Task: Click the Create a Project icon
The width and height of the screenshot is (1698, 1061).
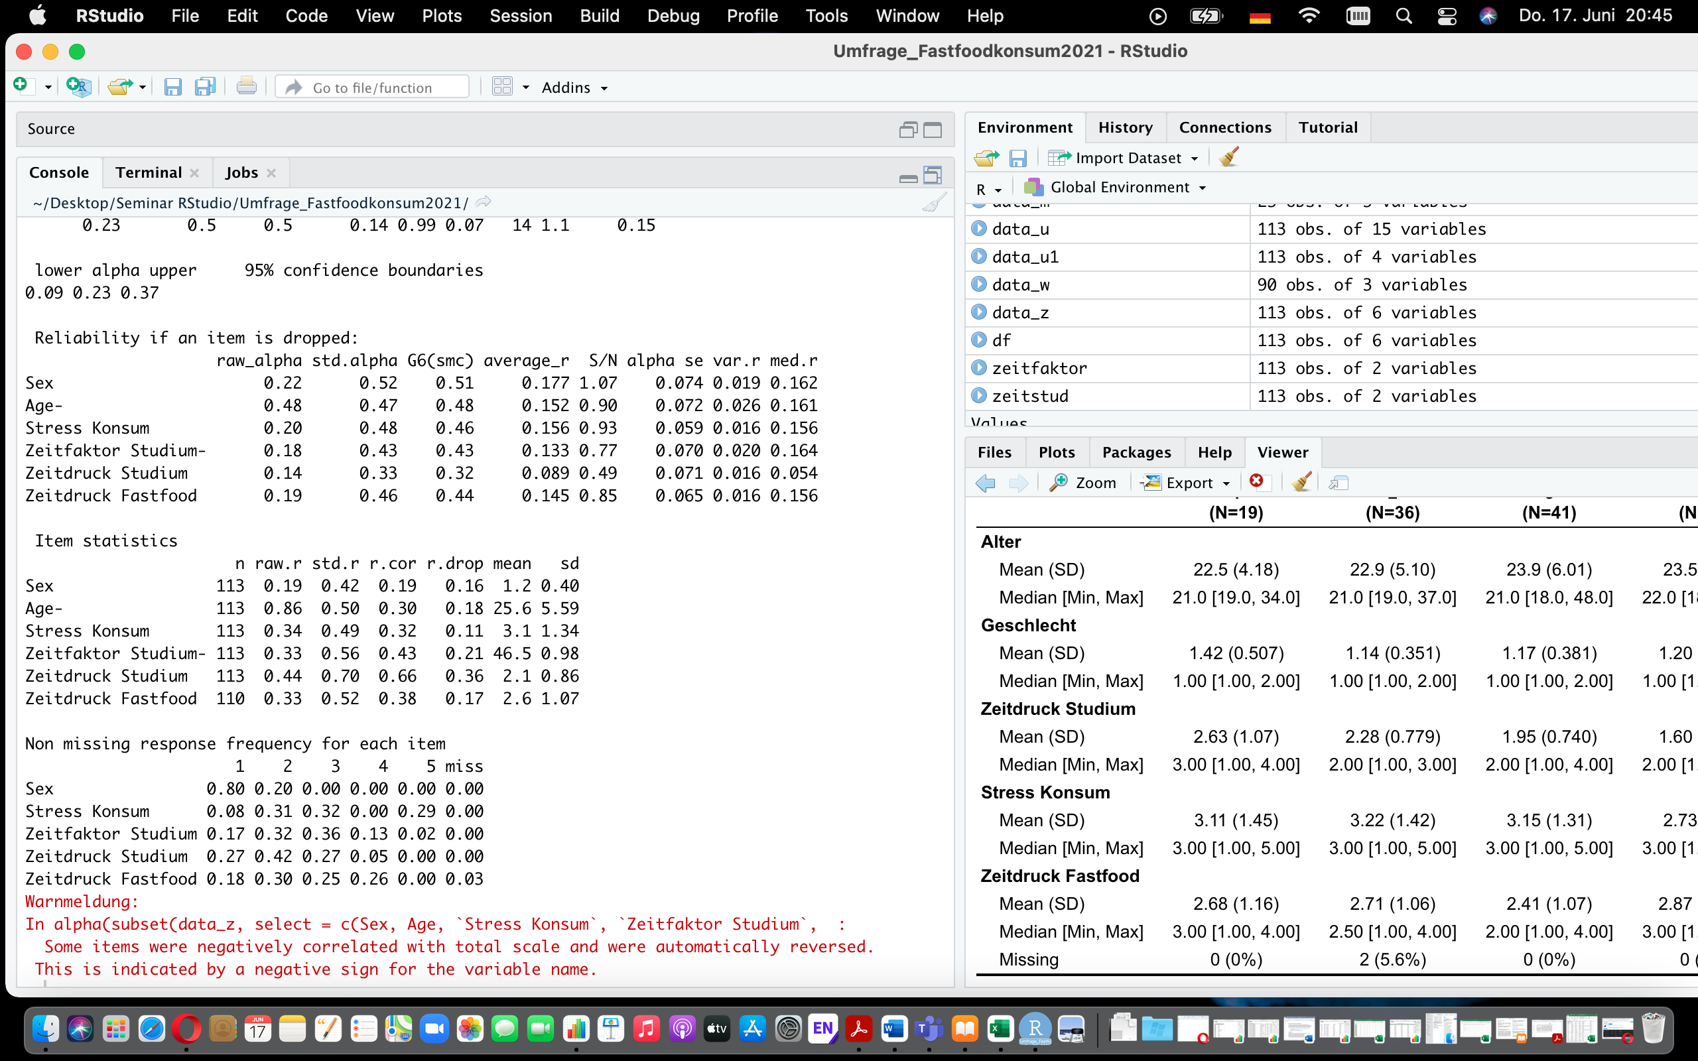Action: click(x=78, y=87)
